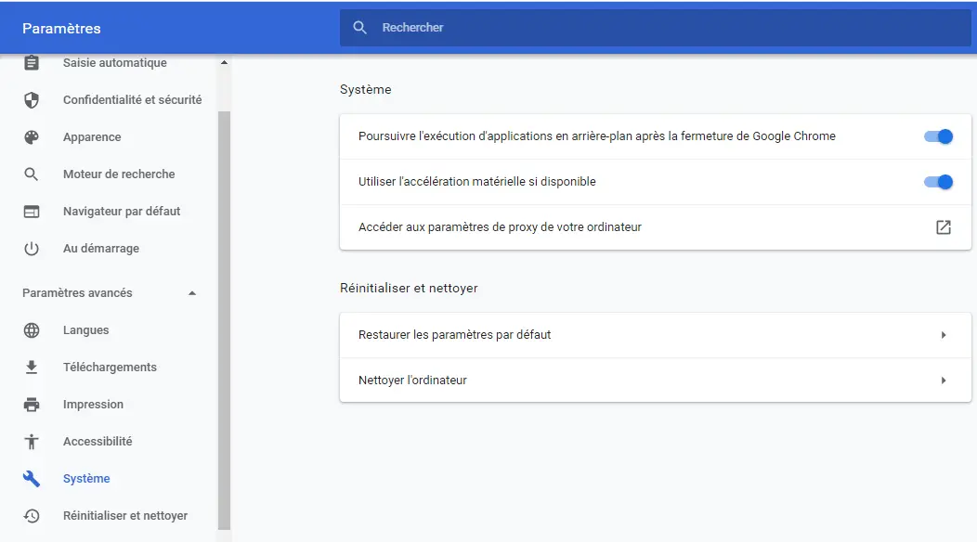977x542 pixels.
Task: Click the wrench icon beside Système
Action: [x=32, y=479]
